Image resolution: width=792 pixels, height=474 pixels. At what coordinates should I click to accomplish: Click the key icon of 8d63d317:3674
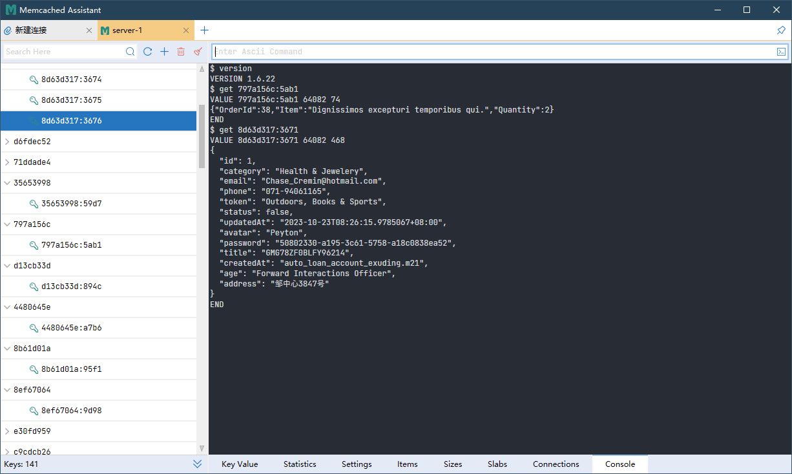(x=34, y=80)
